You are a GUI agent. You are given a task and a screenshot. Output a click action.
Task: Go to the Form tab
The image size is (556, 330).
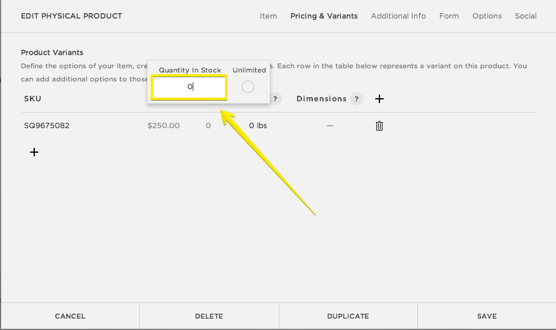point(449,16)
